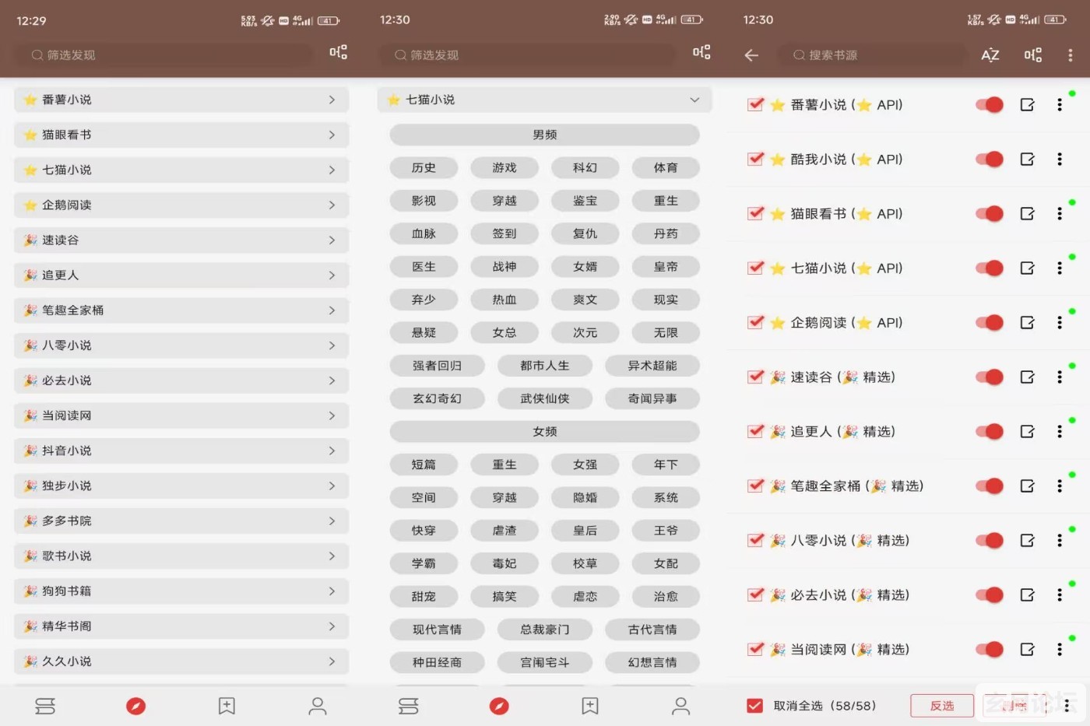Edit the 追更人 (精选) book source

[x=1028, y=432]
